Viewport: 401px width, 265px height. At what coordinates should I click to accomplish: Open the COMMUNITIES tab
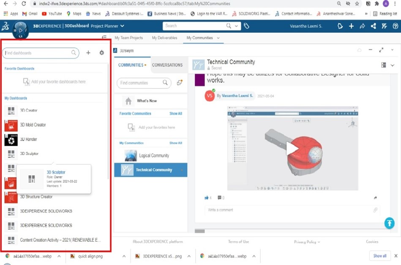click(x=132, y=65)
